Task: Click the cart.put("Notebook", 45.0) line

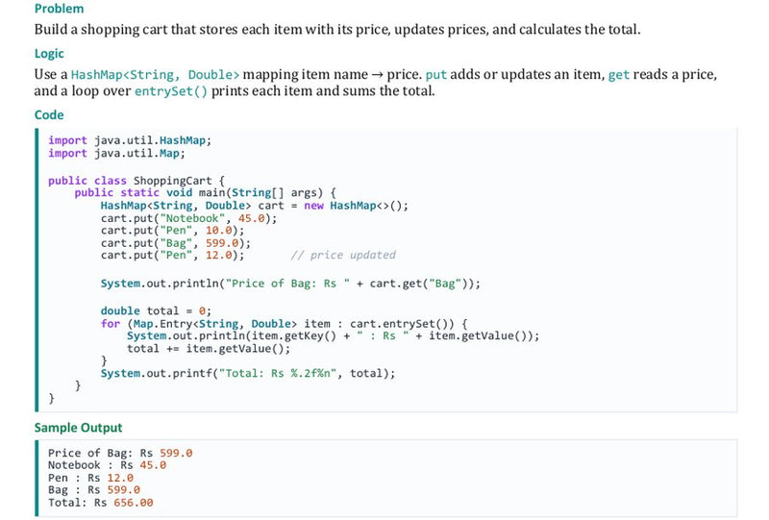Action: pyautogui.click(x=188, y=218)
